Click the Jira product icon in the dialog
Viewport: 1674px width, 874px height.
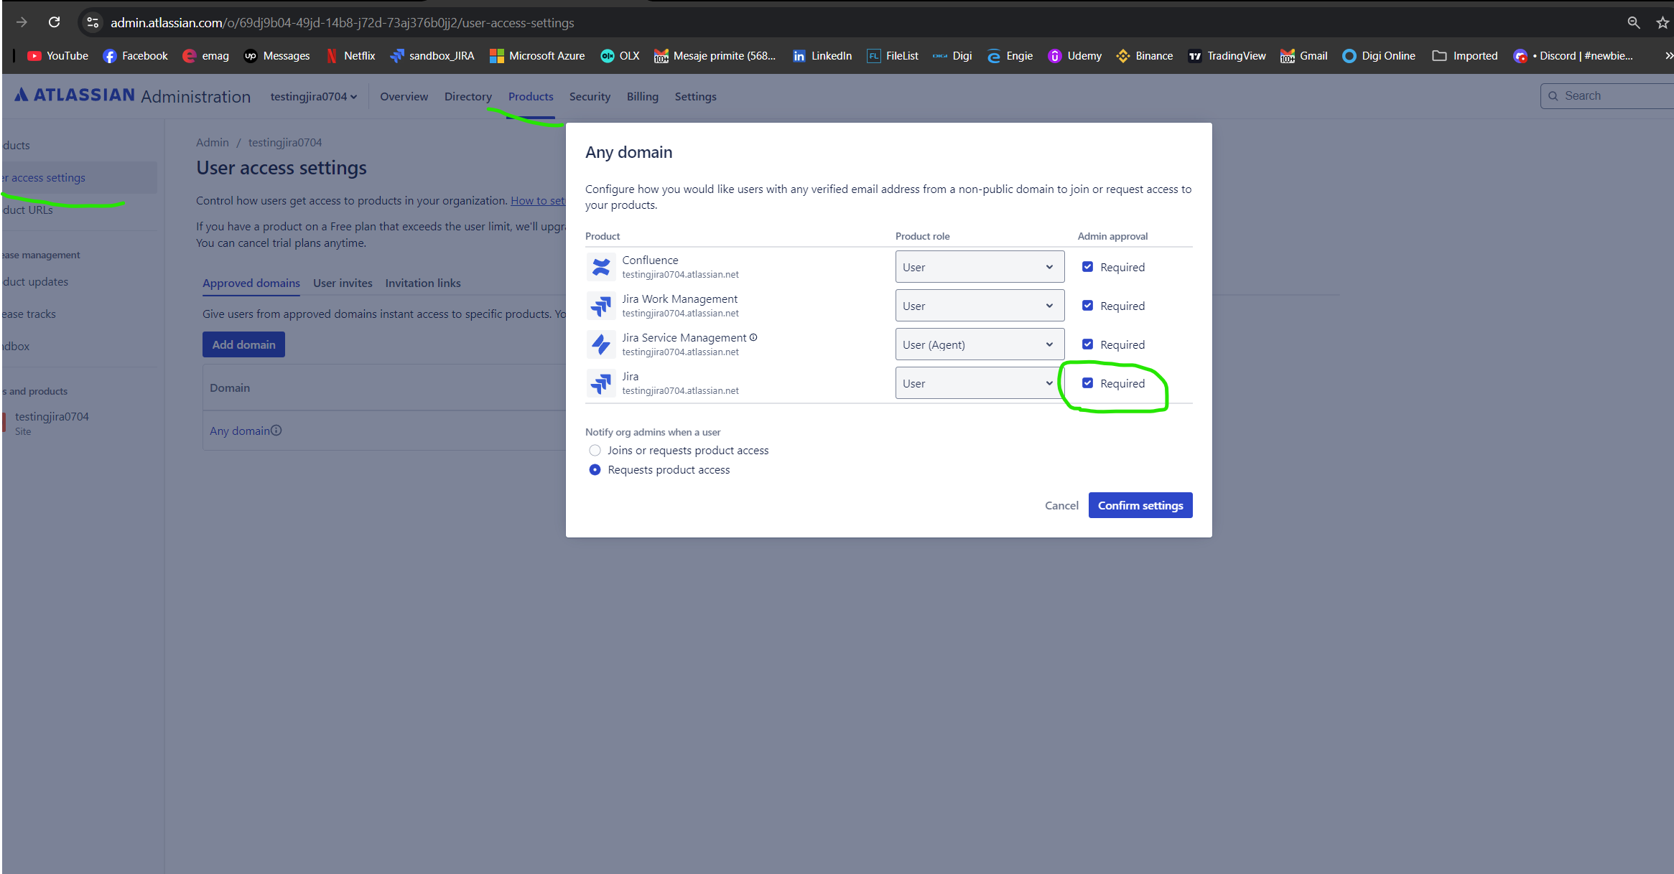[x=601, y=382]
